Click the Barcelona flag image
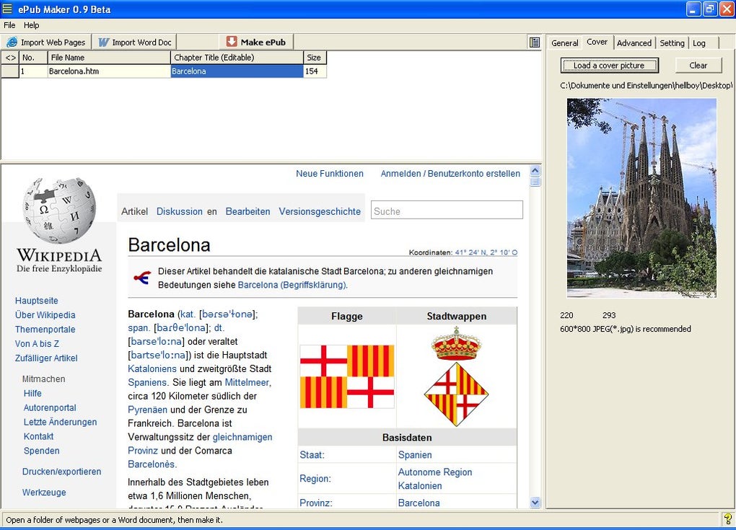This screenshot has width=736, height=530. 347,376
